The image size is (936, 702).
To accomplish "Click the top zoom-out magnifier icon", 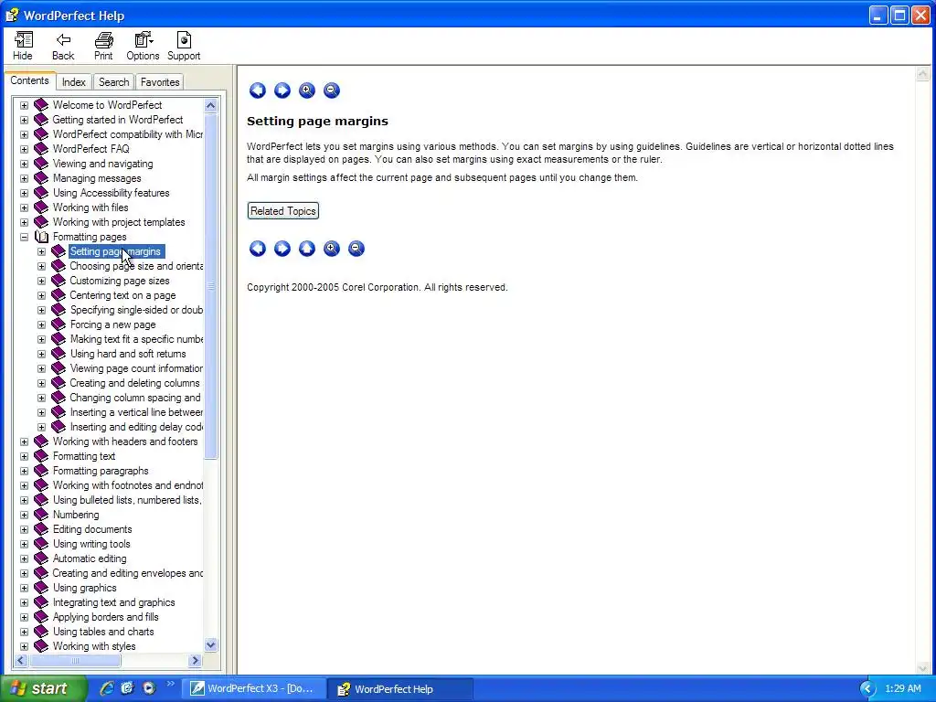I will point(331,90).
